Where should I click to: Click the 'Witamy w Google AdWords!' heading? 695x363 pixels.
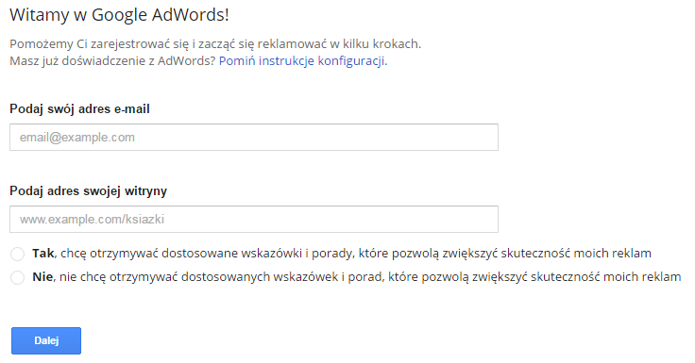(119, 15)
